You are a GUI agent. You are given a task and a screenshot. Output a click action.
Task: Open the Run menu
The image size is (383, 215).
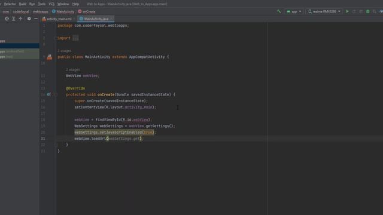(32, 4)
